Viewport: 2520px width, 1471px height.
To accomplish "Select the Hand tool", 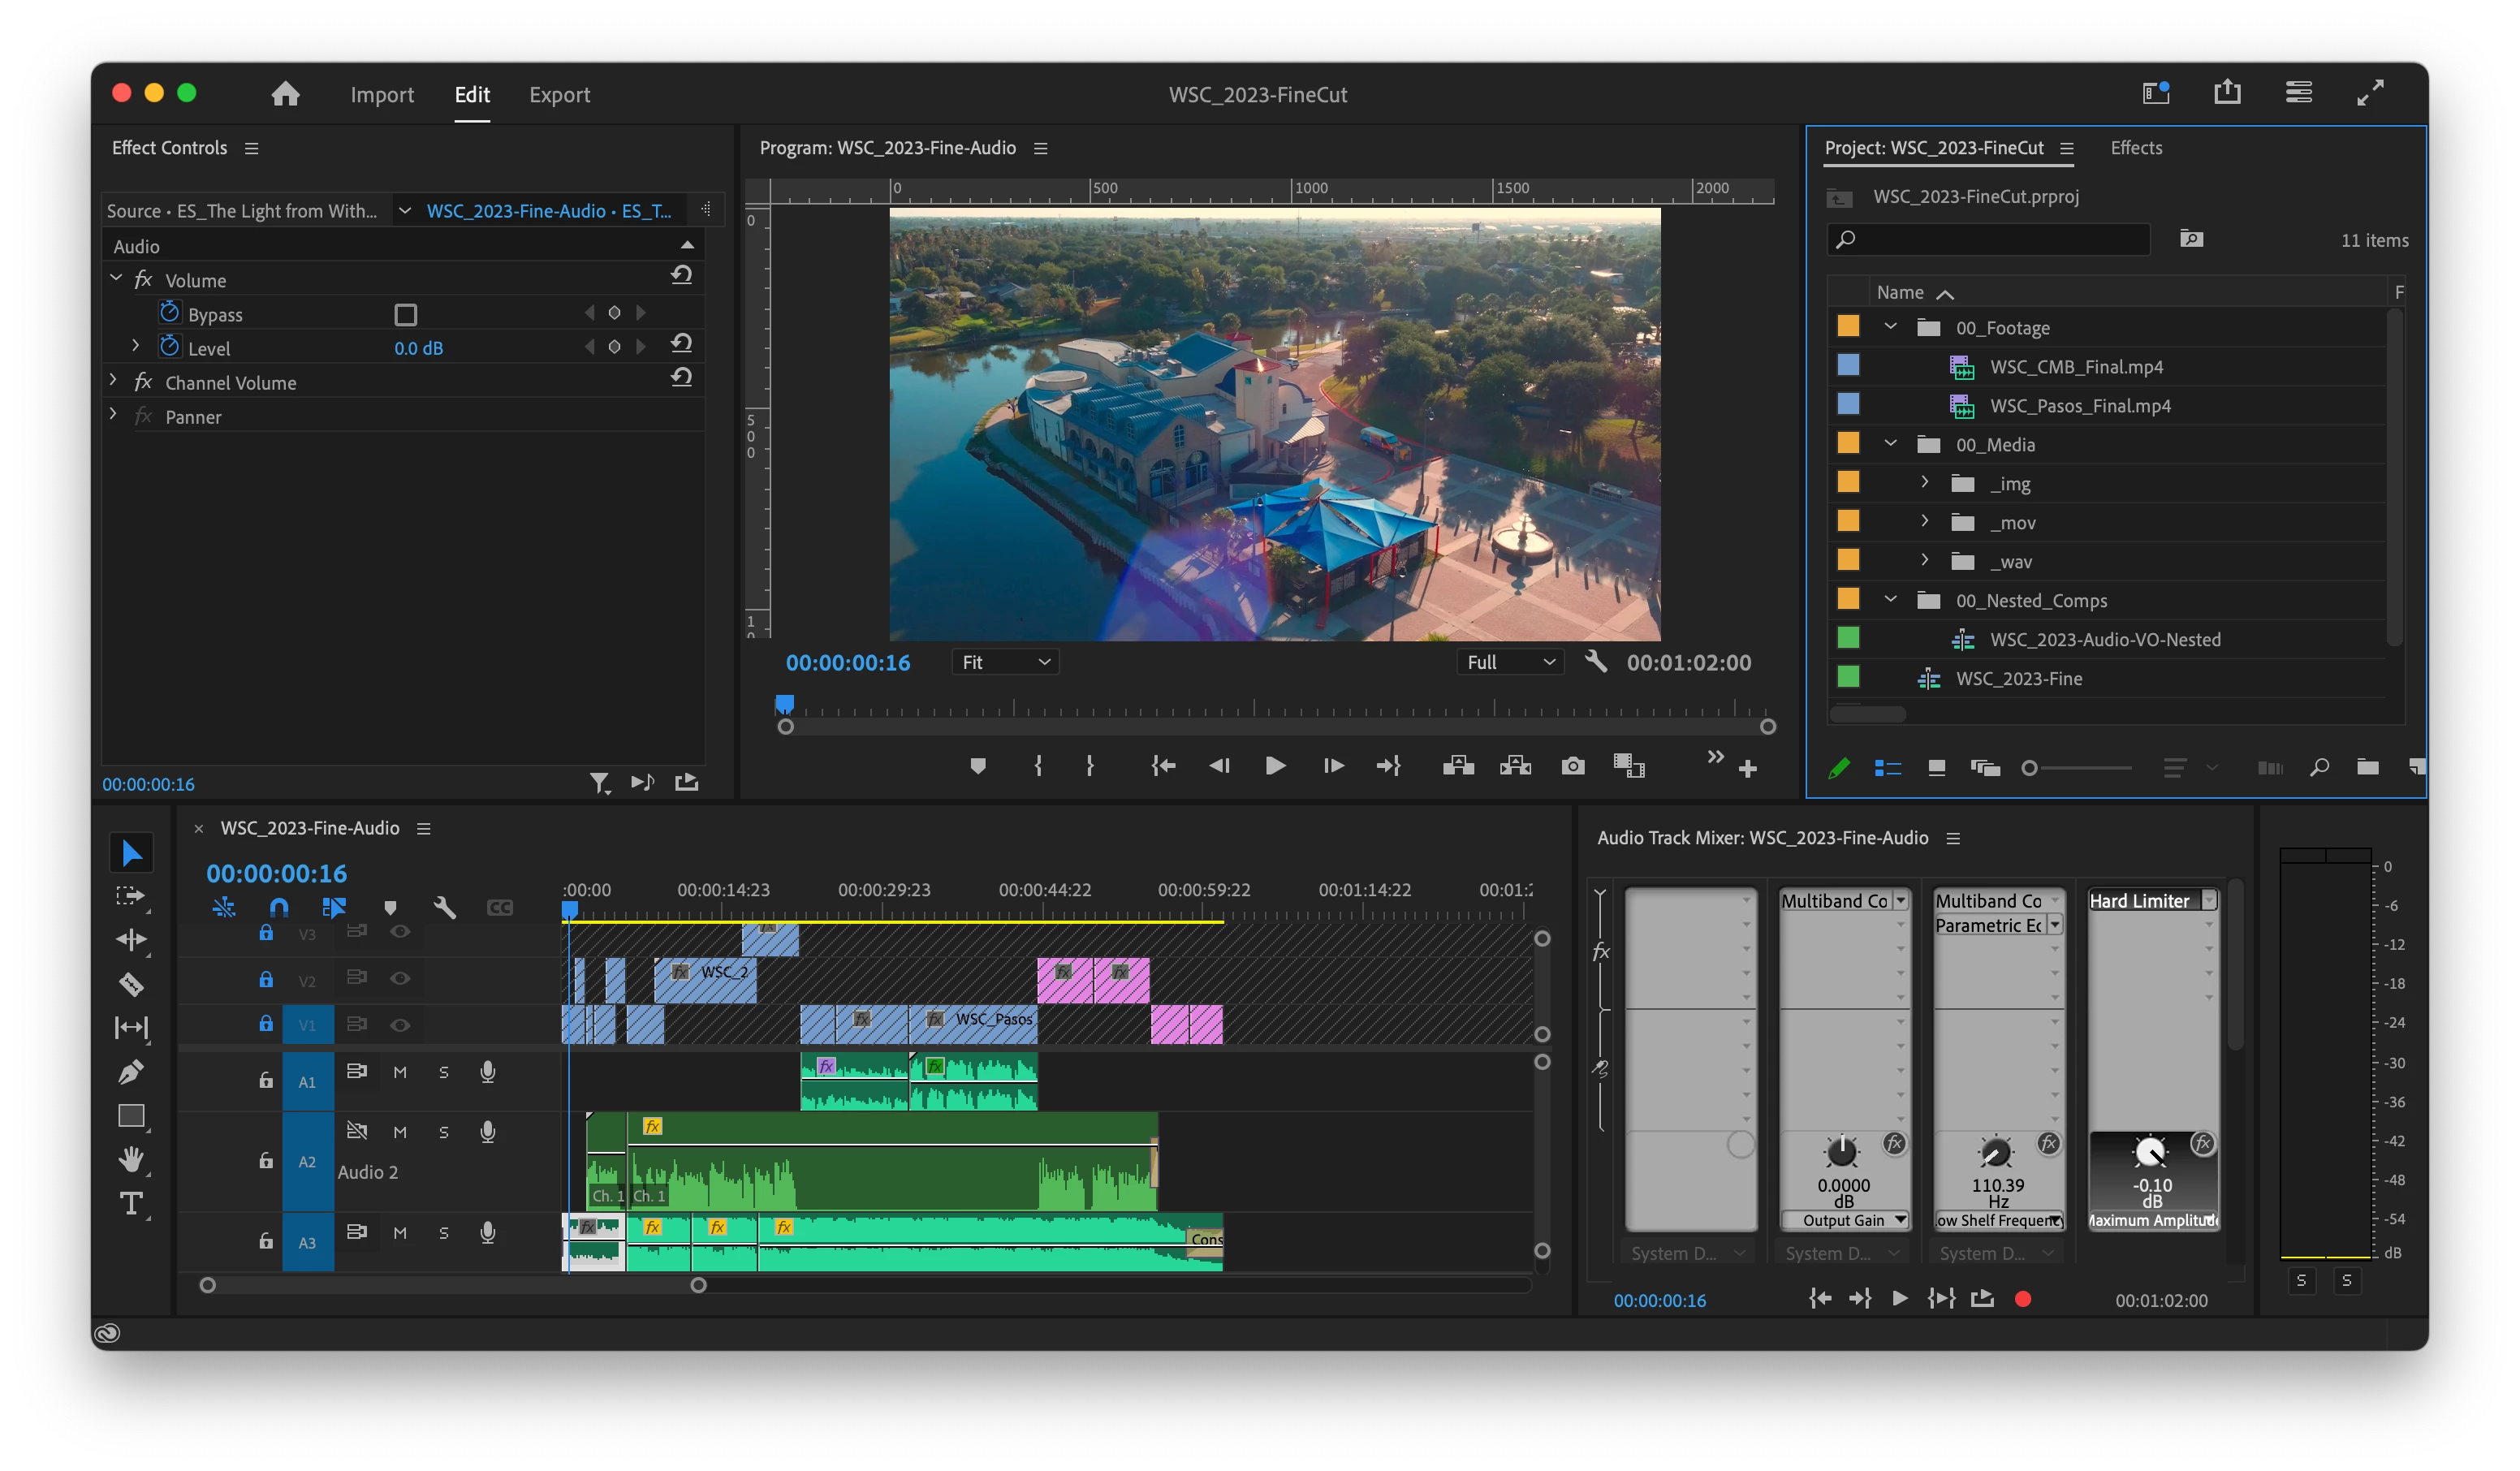I will click(131, 1159).
